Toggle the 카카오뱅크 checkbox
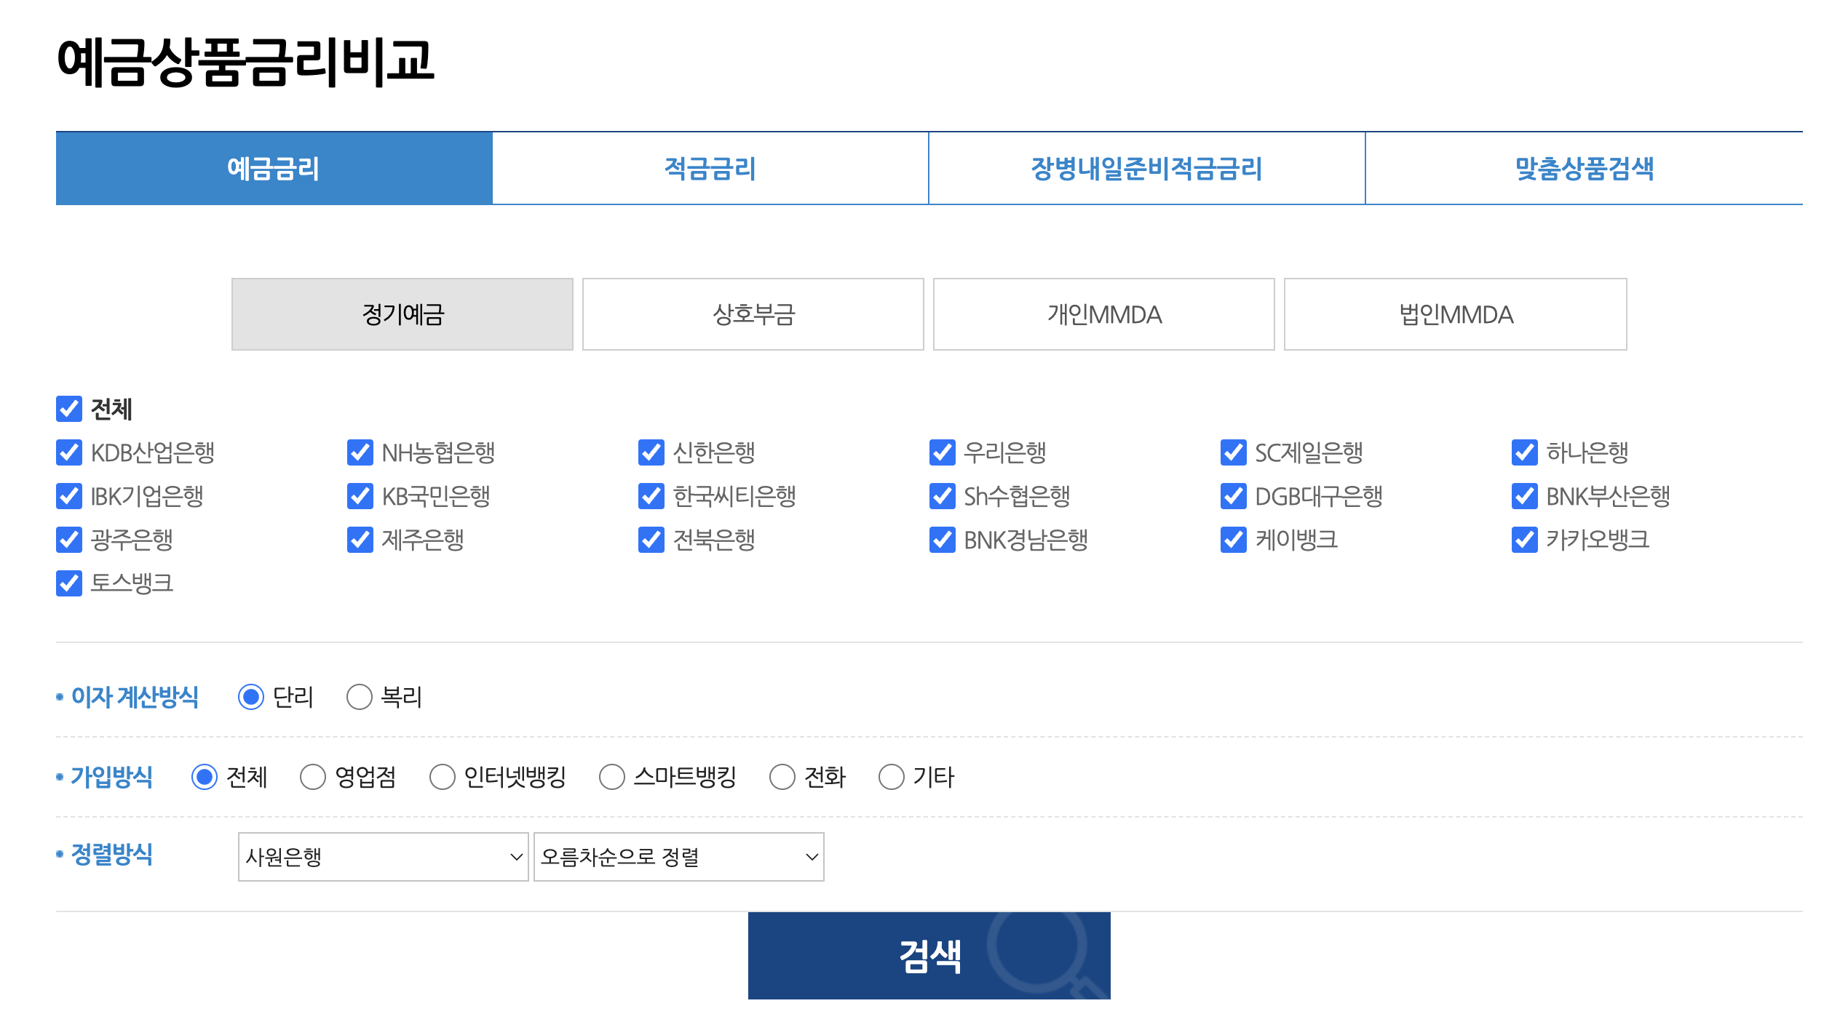Viewport: 1840px width, 1022px height. [x=1524, y=540]
